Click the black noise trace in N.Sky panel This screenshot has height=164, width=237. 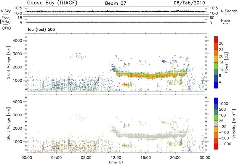(x=116, y=12)
